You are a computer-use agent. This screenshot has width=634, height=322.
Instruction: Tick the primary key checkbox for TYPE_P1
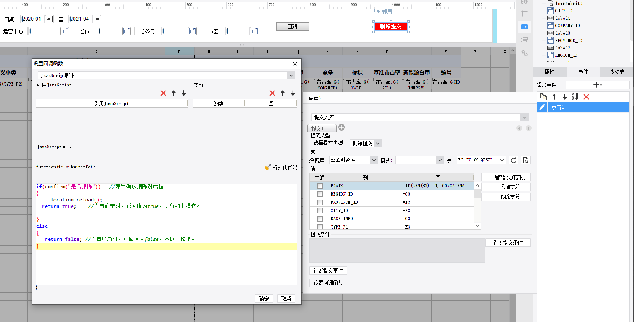[x=320, y=227]
